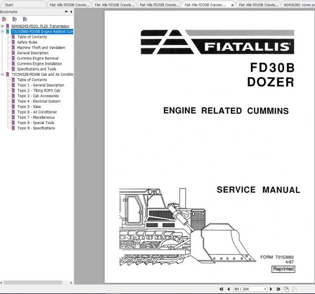Click the first bookmark options icon

(4, 19)
